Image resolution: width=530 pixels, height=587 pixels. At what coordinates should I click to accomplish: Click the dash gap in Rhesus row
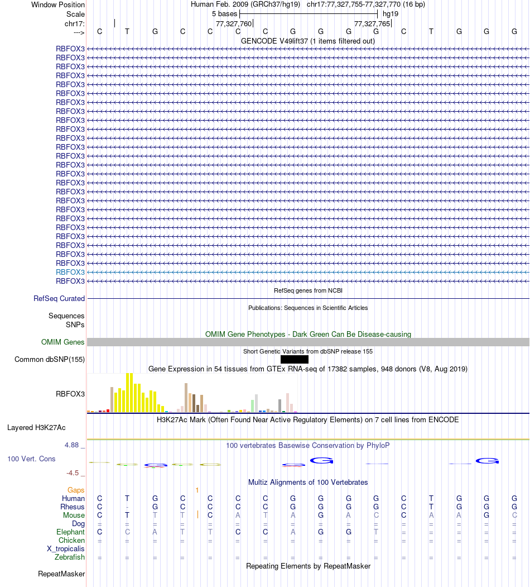pyautogui.click(x=127, y=507)
